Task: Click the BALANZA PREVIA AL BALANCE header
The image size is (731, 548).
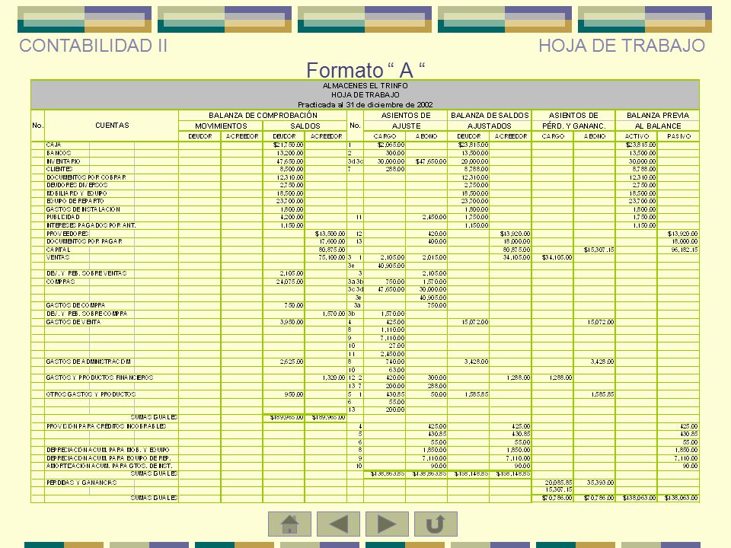Action: coord(657,120)
